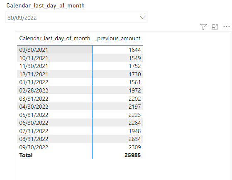
Task: Click the amount value 1549
Action: click(134, 58)
